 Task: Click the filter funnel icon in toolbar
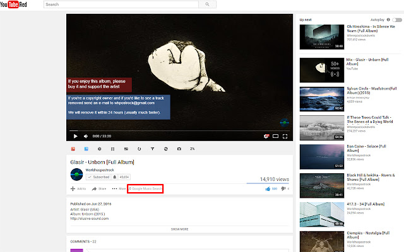click(x=152, y=149)
